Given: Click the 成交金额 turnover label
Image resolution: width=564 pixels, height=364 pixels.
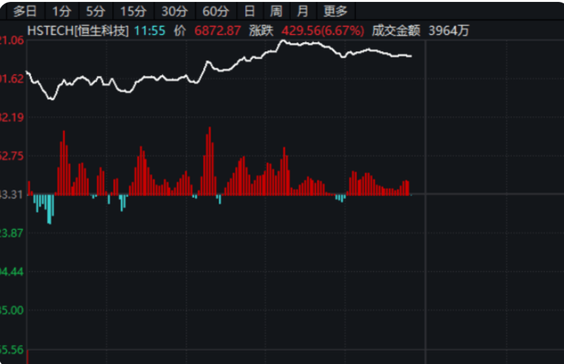Looking at the screenshot, I should (396, 31).
